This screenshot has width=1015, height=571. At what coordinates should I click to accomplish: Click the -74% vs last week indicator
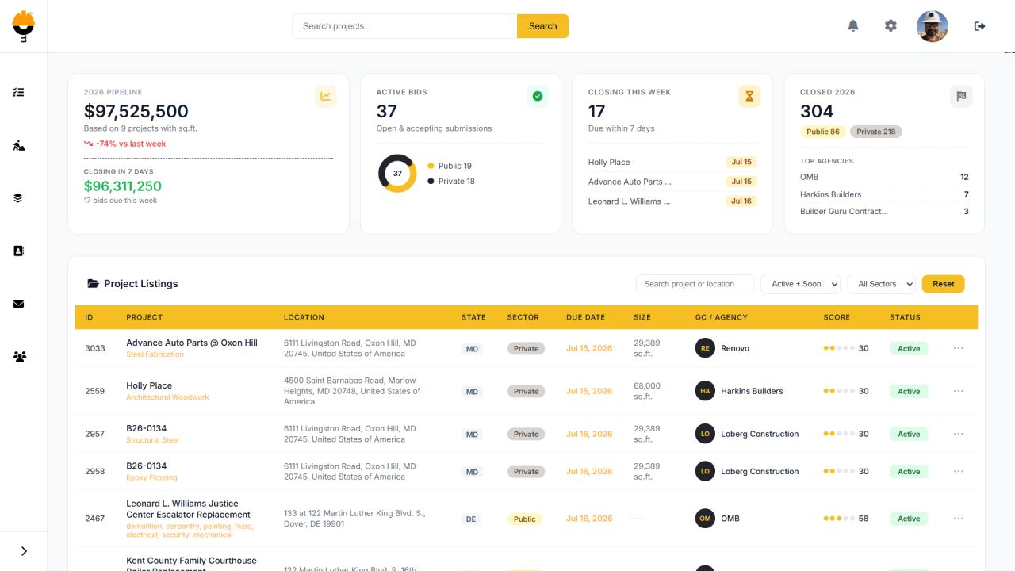click(x=125, y=144)
